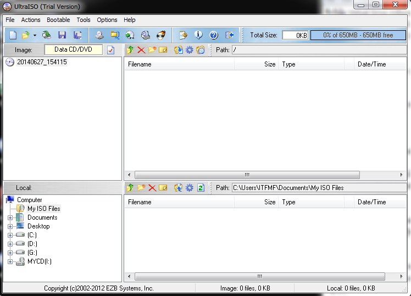411x296 pixels.
Task: Click the Compress ISO disc icon
Action: click(x=130, y=35)
